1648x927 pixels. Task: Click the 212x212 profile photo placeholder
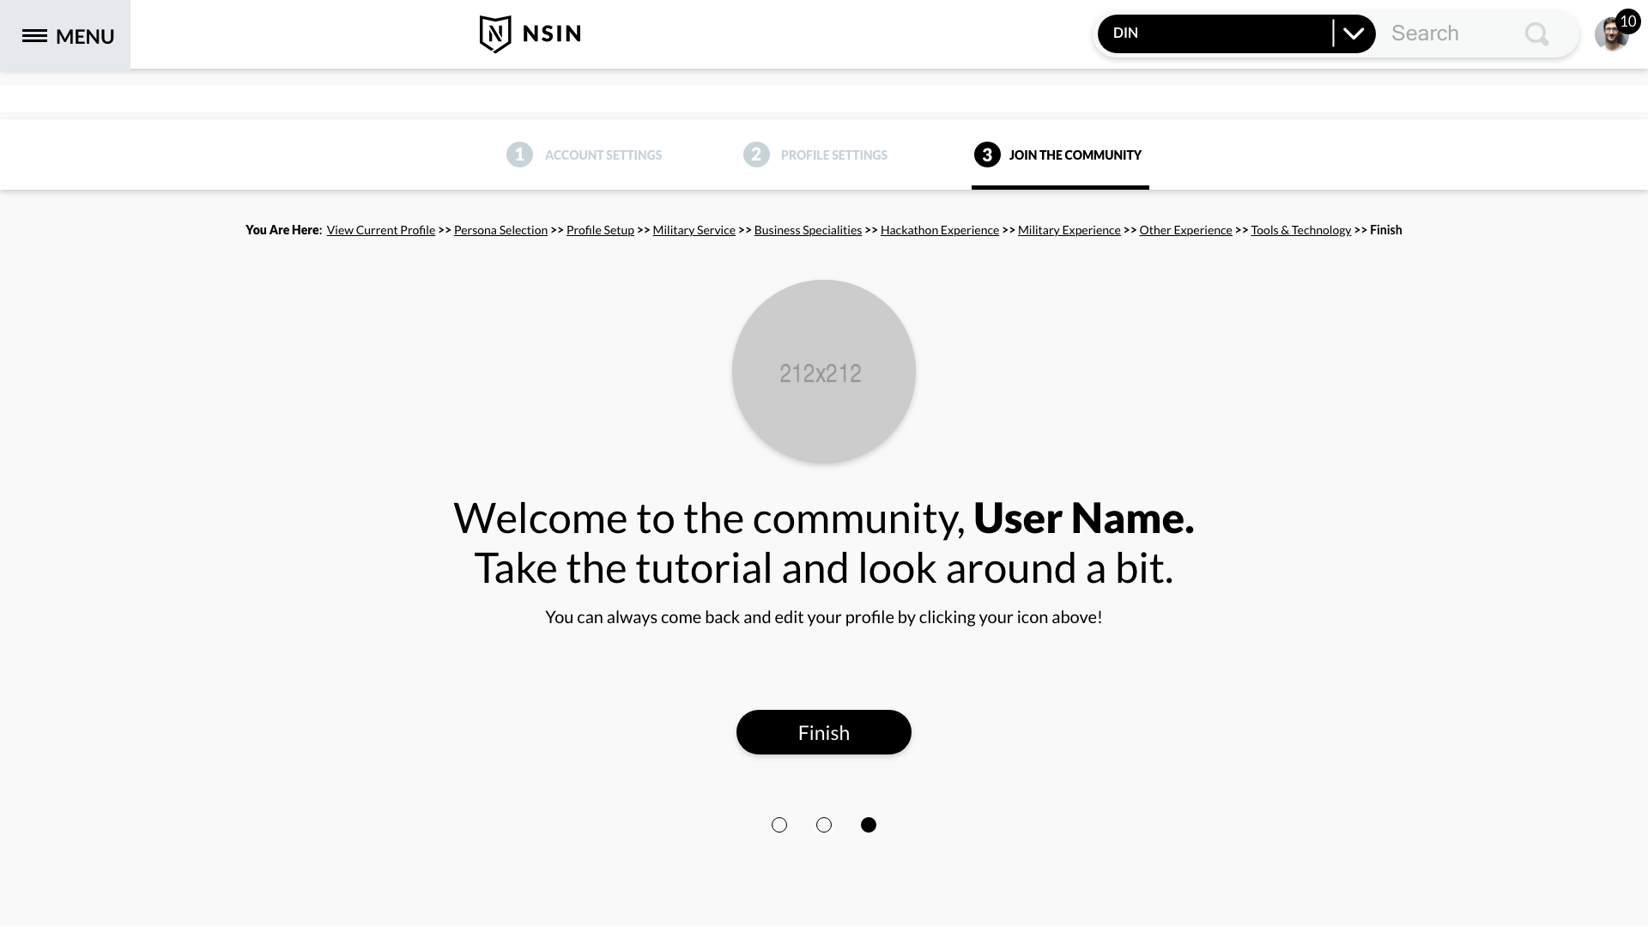pyautogui.click(x=824, y=372)
